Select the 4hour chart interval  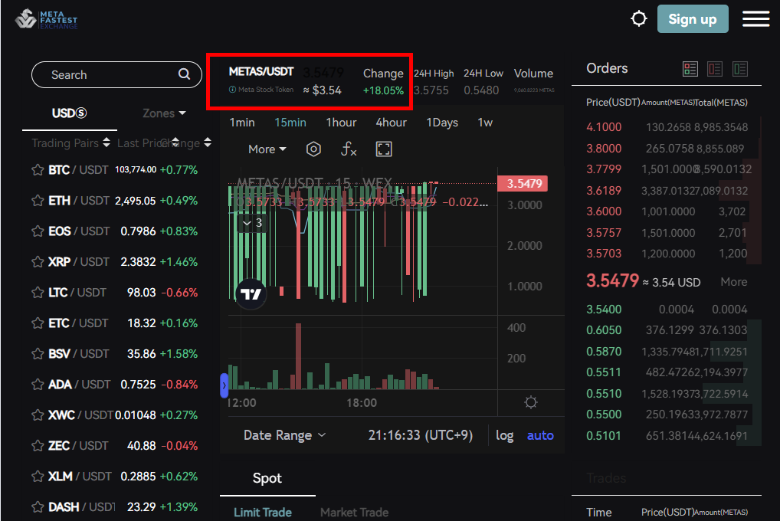point(391,123)
